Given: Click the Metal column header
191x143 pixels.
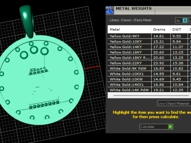Looking at the screenshot, I should tap(129, 29).
